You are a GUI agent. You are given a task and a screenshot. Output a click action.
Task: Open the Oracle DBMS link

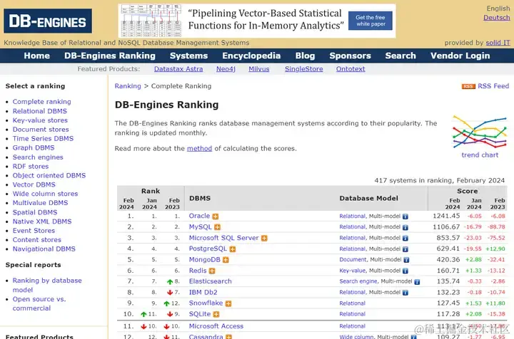click(x=199, y=216)
